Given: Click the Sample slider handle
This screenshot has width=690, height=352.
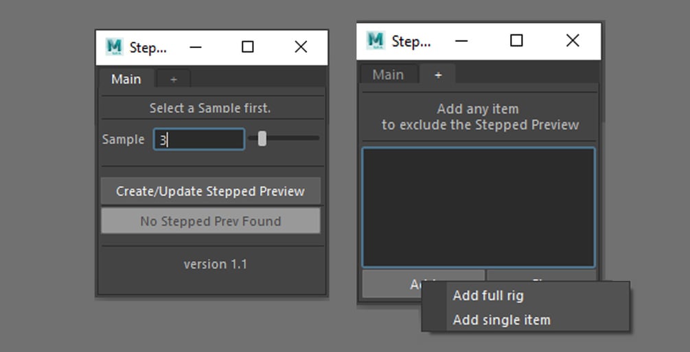Looking at the screenshot, I should pyautogui.click(x=262, y=139).
